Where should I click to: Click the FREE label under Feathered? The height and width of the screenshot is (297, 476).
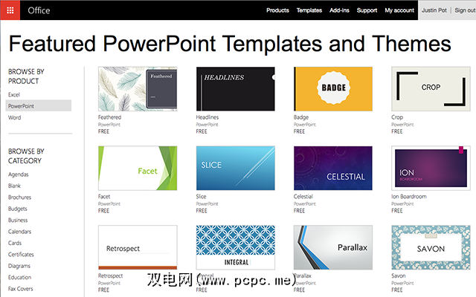[103, 131]
